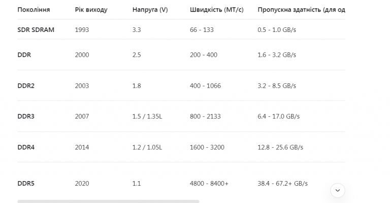
Task: Select the DDR row label
Action: (x=24, y=55)
